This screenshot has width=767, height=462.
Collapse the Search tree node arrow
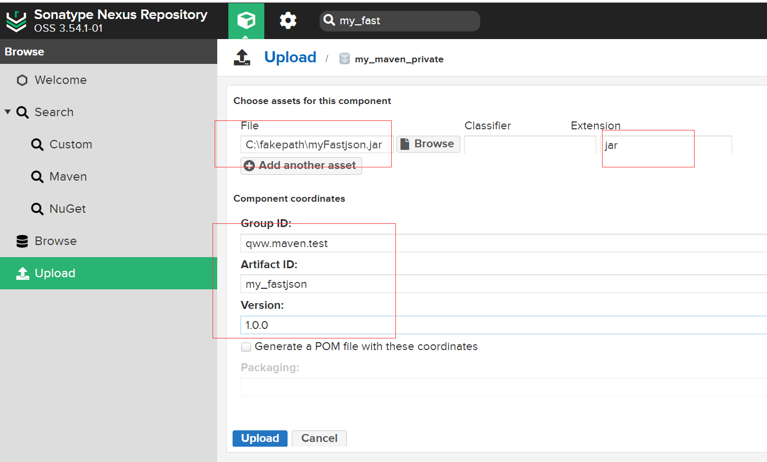(x=7, y=112)
